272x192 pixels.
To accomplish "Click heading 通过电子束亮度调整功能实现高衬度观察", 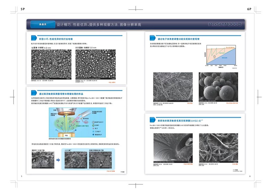I will pos(178,39).
